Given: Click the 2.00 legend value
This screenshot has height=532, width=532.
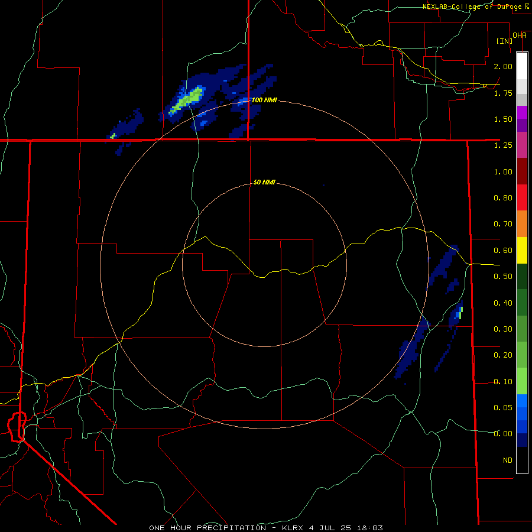Looking at the screenshot, I should point(503,66).
